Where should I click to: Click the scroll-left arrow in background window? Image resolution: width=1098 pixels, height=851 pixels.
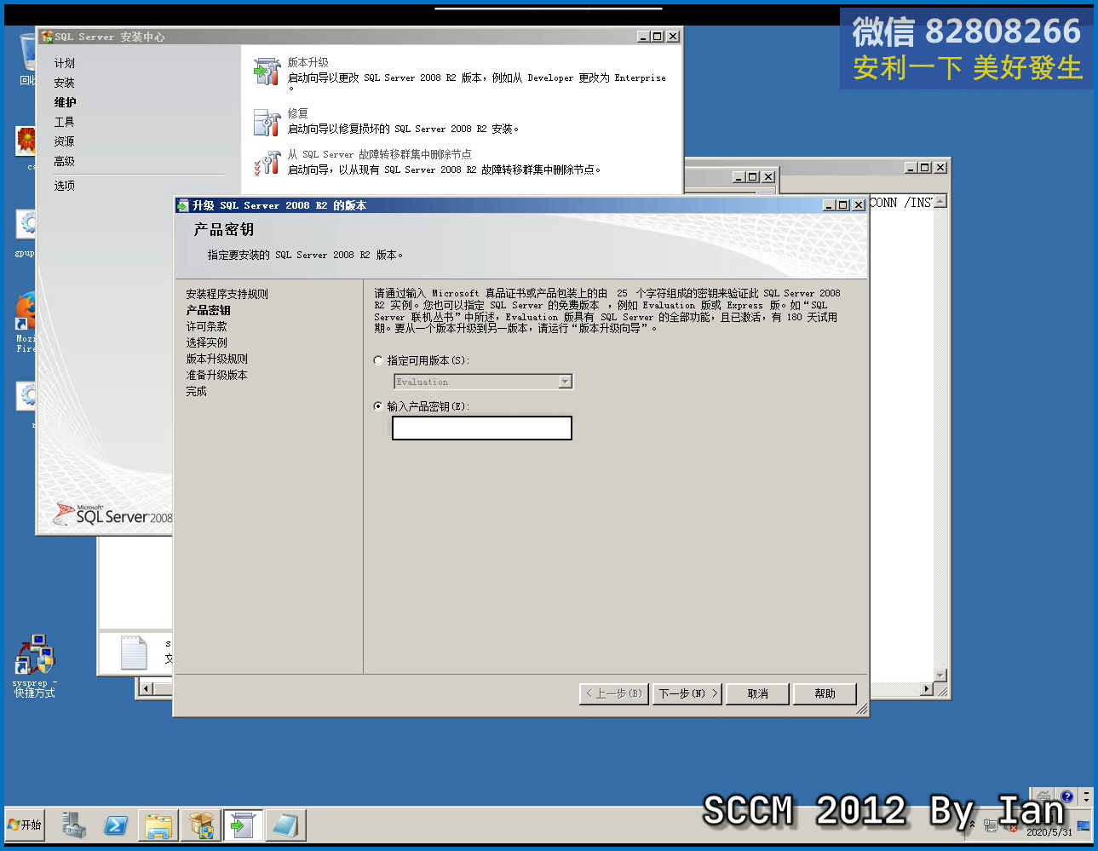pyautogui.click(x=146, y=688)
